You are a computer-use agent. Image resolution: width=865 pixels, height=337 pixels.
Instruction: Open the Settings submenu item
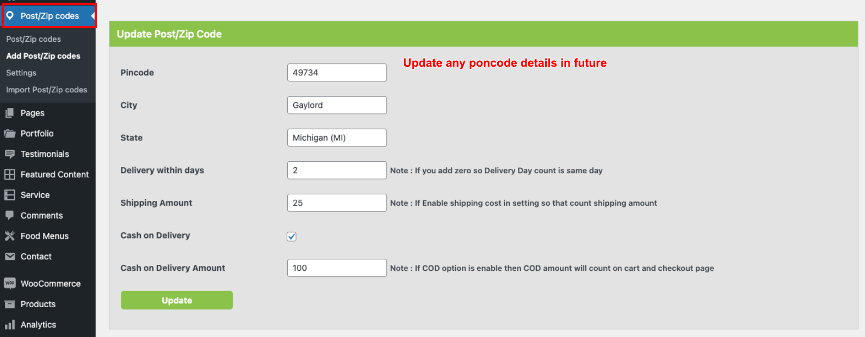[21, 73]
